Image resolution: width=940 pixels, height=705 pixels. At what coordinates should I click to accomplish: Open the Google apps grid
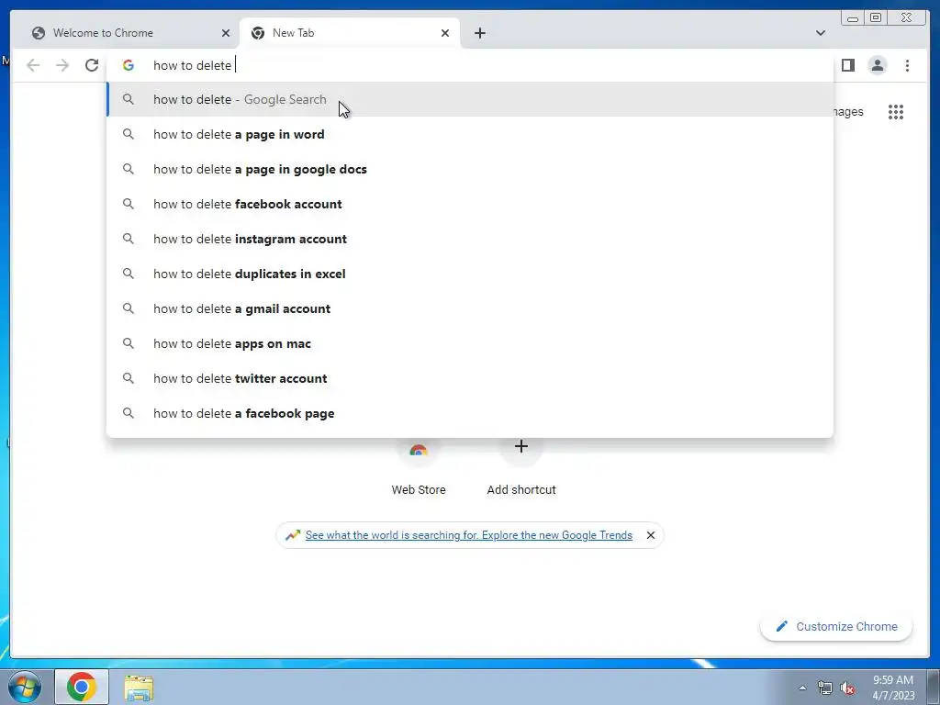click(x=896, y=112)
